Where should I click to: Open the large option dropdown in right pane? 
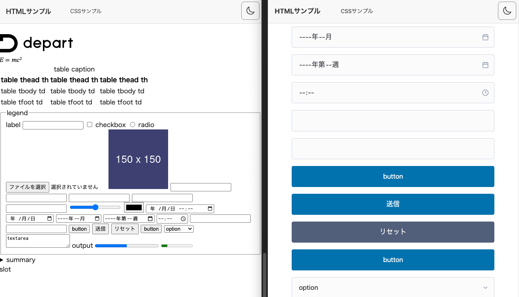click(x=393, y=287)
